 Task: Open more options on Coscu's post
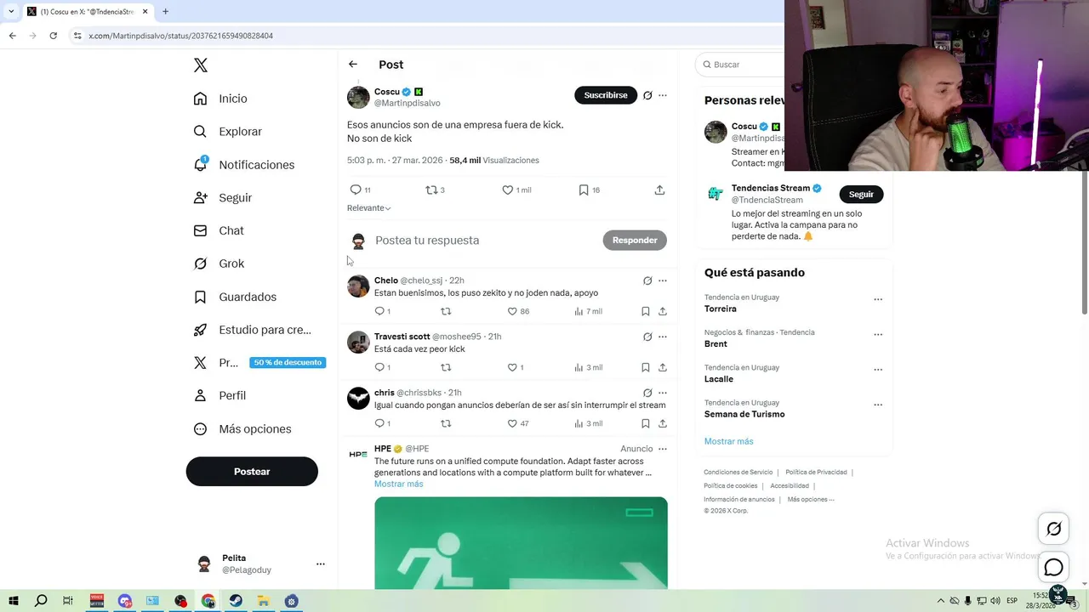tap(663, 95)
